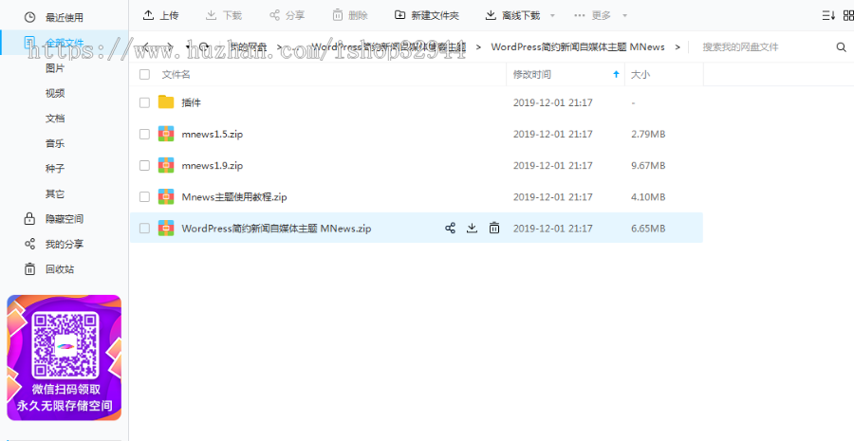Toggle the select-all checkbox in header
Viewport: 854px width, 441px height.
144,75
